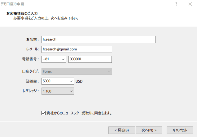
Task: Click the USD currency label
Action: tap(79, 81)
